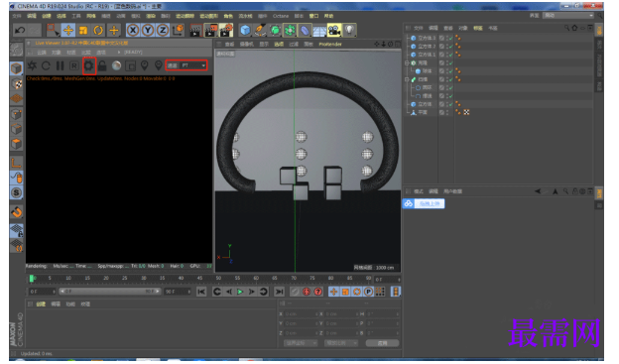This screenshot has height=364, width=619.
Task: Add a Light object with bulb icon
Action: tap(349, 30)
